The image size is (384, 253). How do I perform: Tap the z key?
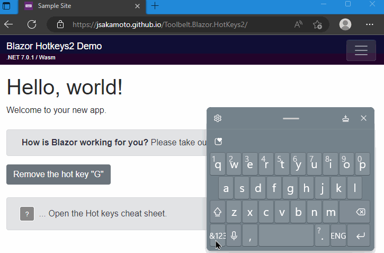click(234, 212)
